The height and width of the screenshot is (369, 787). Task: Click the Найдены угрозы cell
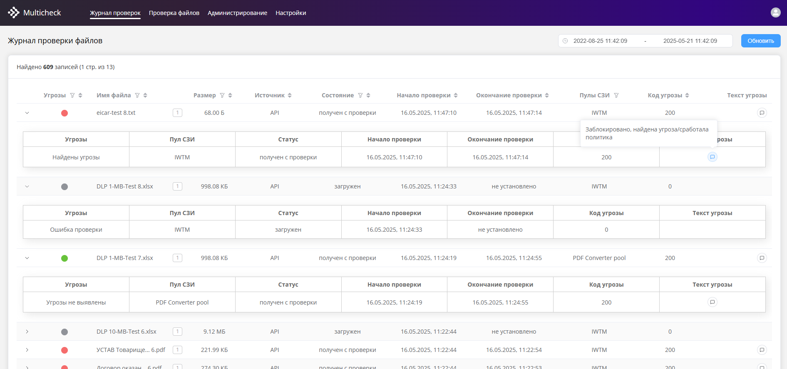click(x=76, y=157)
